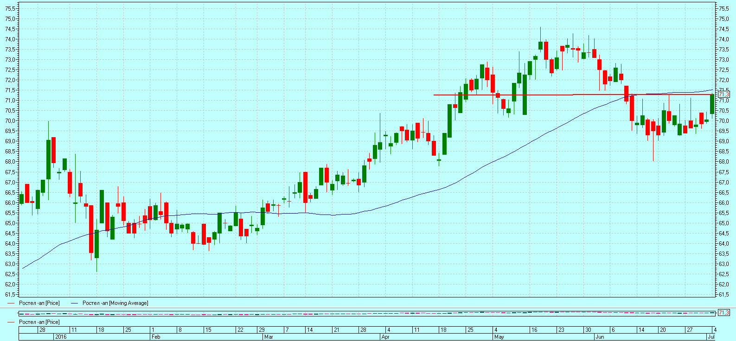Click the '2016' year label on time axis
Screen dimensions: 736x341
[61, 337]
